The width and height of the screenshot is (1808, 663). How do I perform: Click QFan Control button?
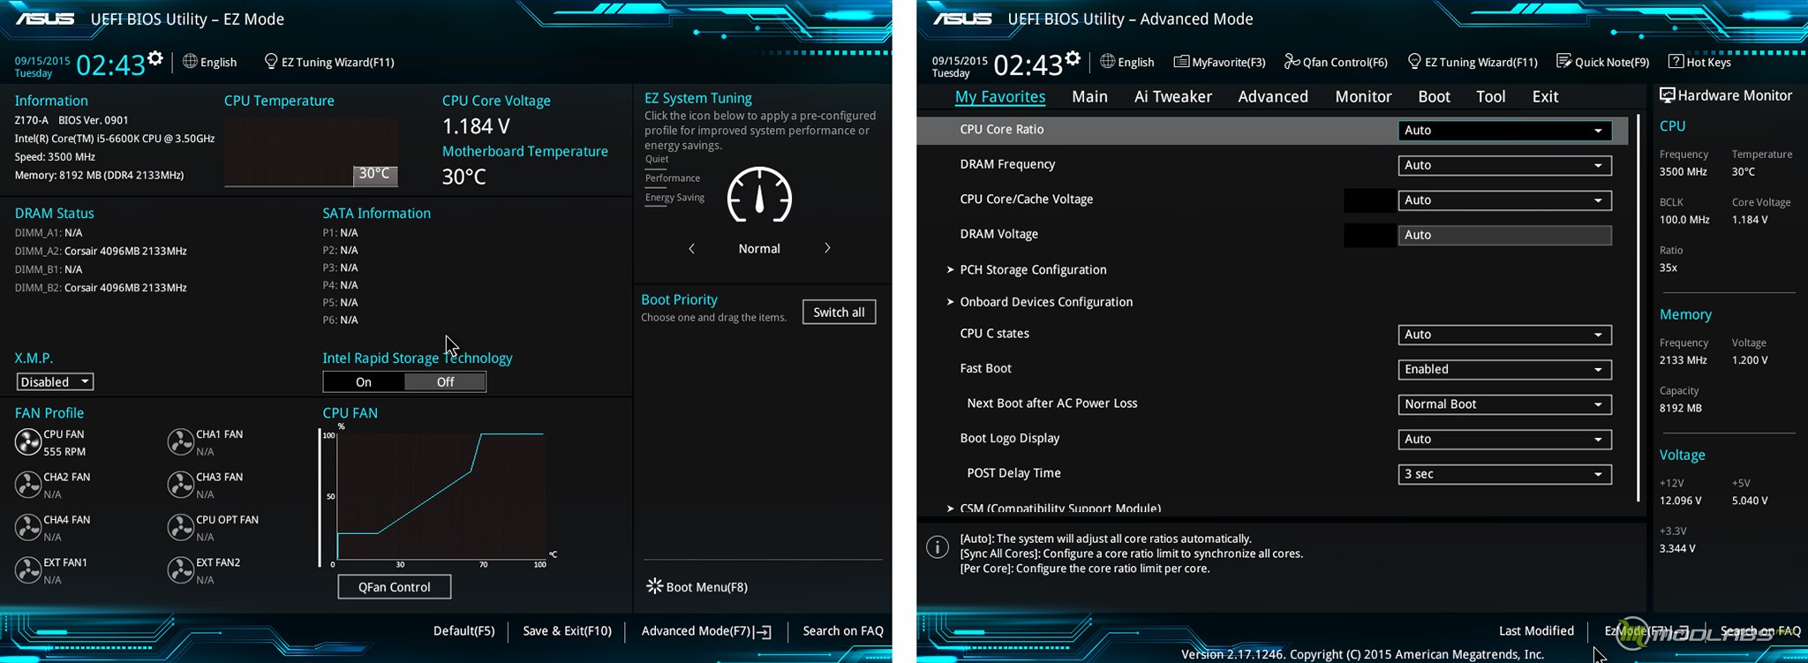[394, 587]
